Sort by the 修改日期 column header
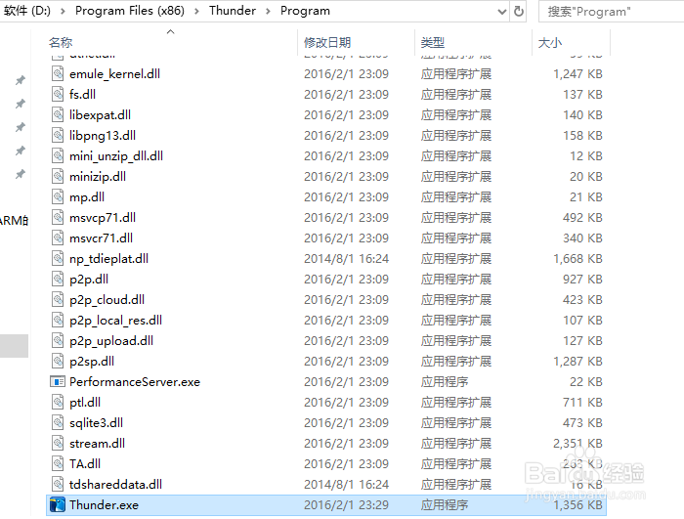 pos(327,42)
